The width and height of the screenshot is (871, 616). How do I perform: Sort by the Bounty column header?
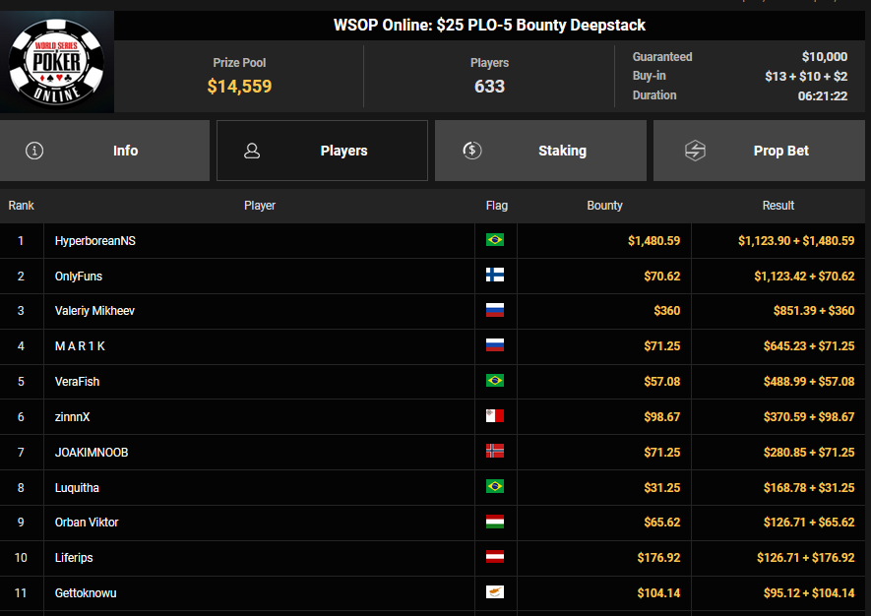click(x=604, y=206)
